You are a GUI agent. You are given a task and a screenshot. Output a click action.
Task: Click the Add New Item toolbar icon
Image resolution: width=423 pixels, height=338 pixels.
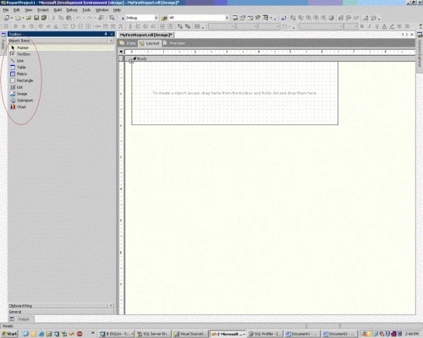(18, 18)
